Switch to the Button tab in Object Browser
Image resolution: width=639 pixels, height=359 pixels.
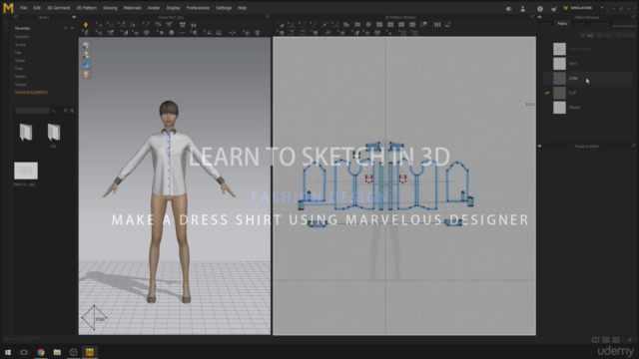[x=579, y=24]
